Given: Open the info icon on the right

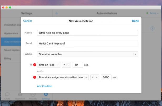Looking at the screenshot, I should point(152,28).
